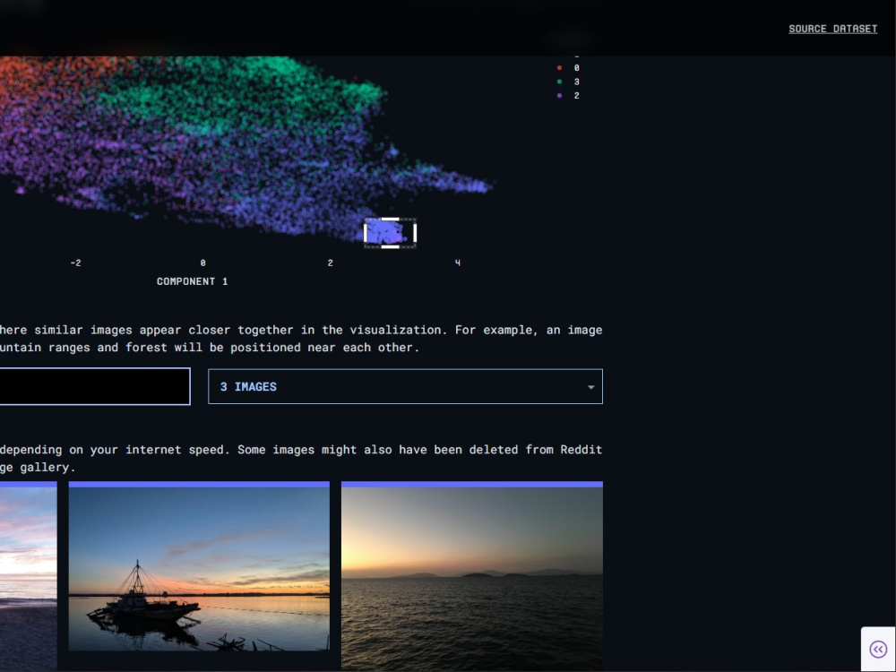This screenshot has width=896, height=672.
Task: Open the partially visible pink beach thumbnail
Action: click(x=28, y=576)
